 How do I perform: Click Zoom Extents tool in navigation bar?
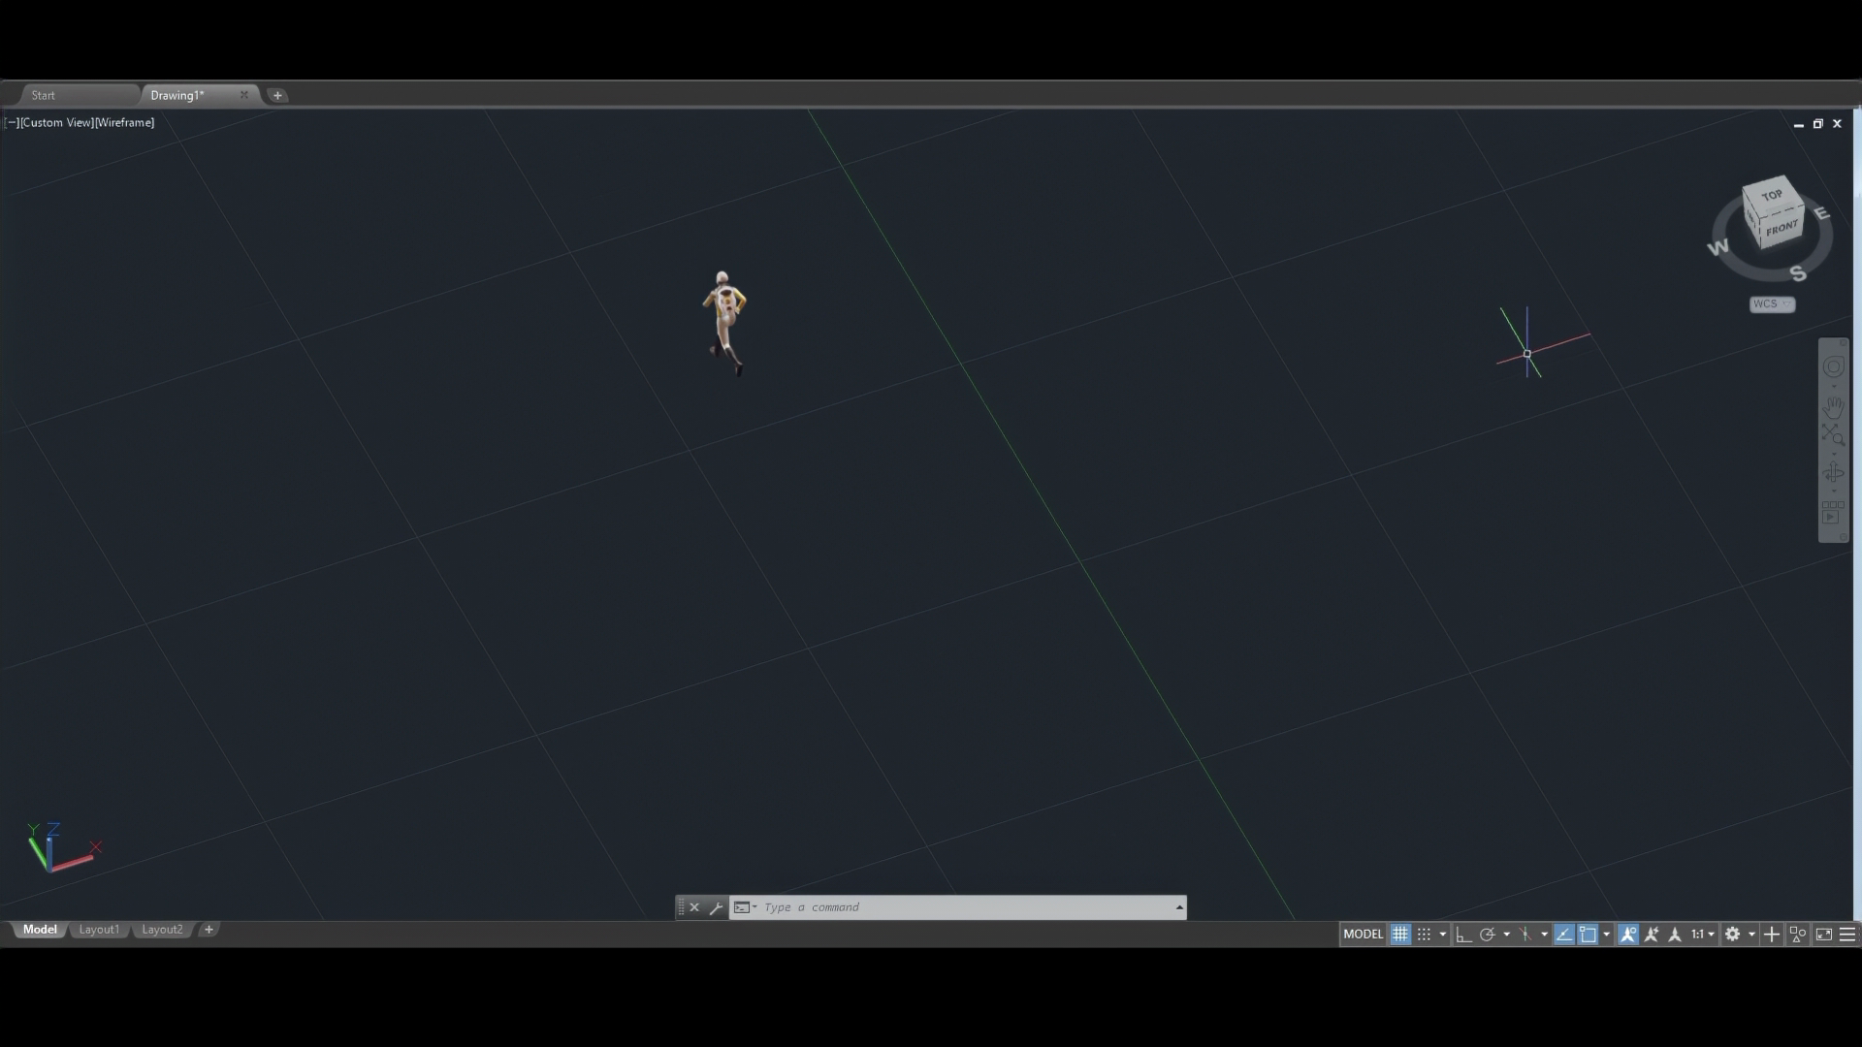(1833, 434)
